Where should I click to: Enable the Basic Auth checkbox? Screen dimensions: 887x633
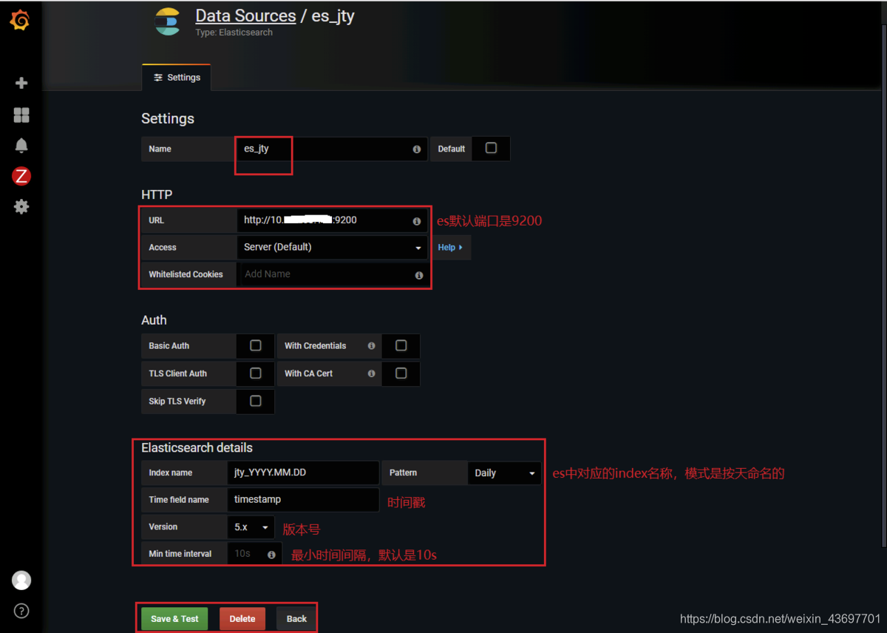click(x=256, y=345)
